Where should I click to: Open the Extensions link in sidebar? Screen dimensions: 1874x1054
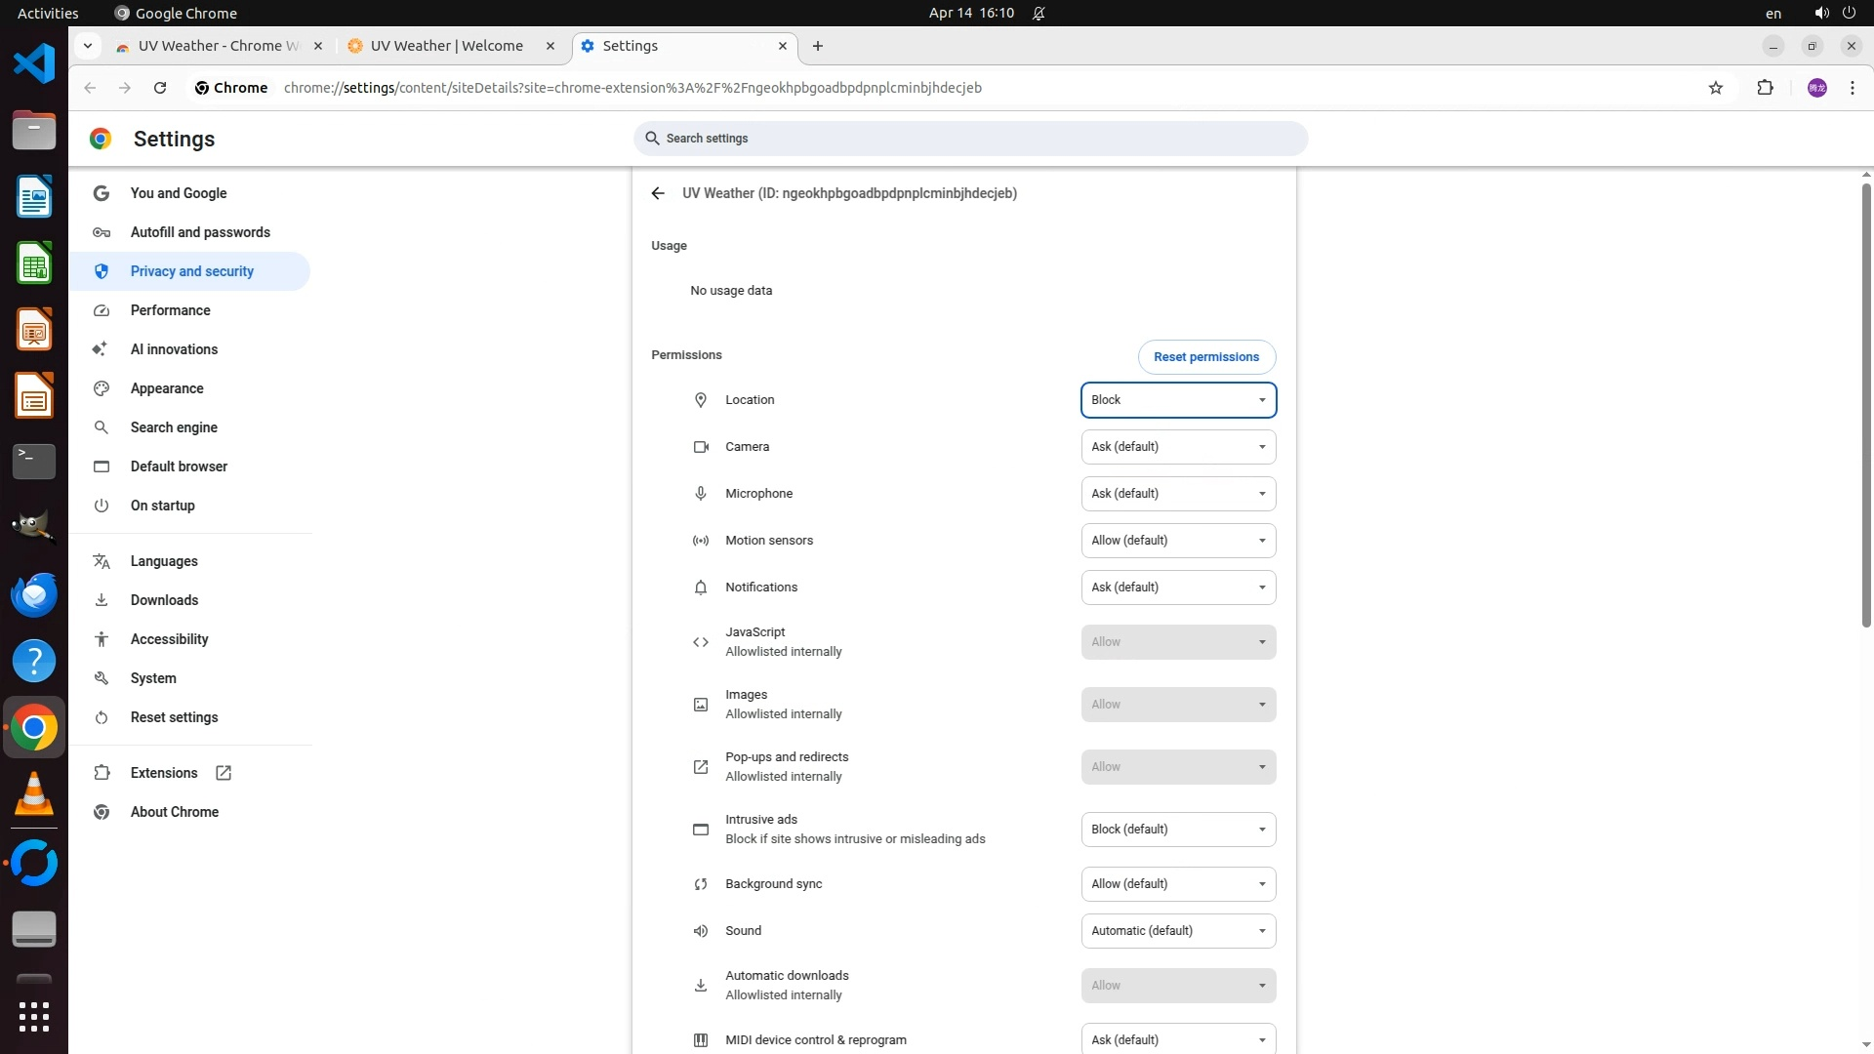click(x=164, y=773)
